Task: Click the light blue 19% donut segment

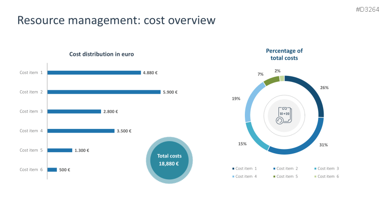Action: click(250, 102)
